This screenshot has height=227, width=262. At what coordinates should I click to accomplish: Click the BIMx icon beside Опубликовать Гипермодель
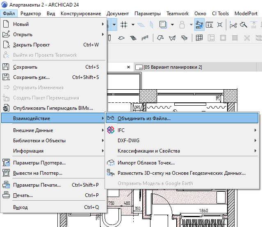pyautogui.click(x=6, y=108)
